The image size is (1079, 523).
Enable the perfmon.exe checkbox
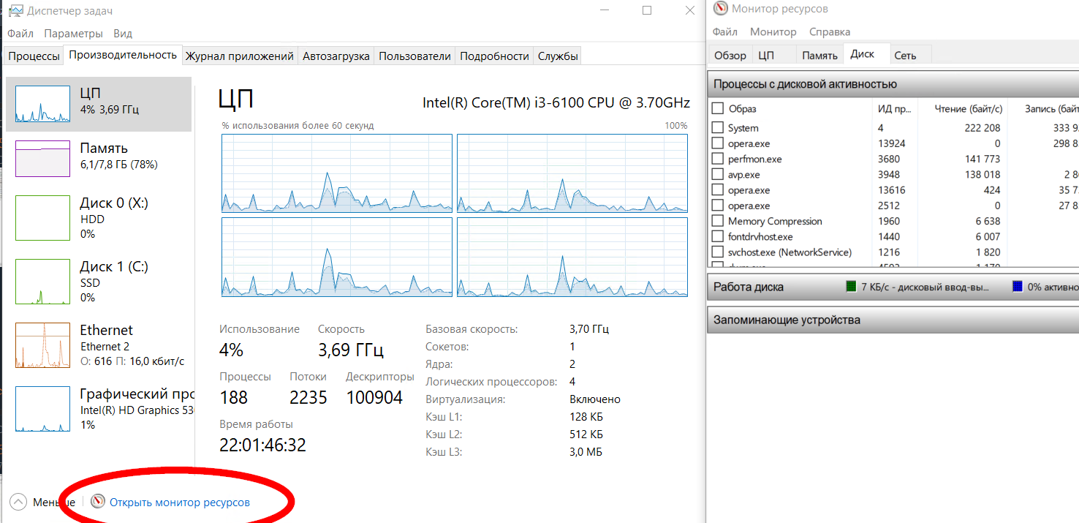718,159
